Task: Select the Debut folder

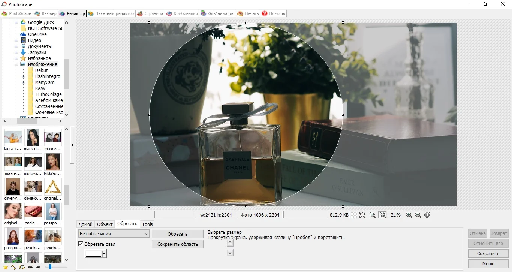Action: [x=42, y=70]
